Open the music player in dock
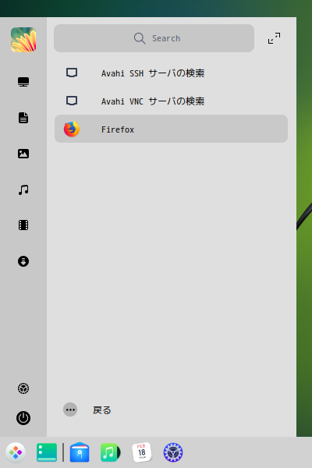312x468 pixels. [111, 452]
